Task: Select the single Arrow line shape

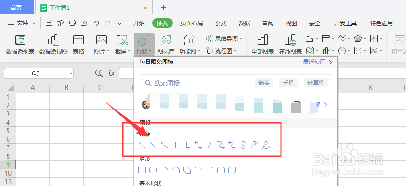Action: pos(154,145)
